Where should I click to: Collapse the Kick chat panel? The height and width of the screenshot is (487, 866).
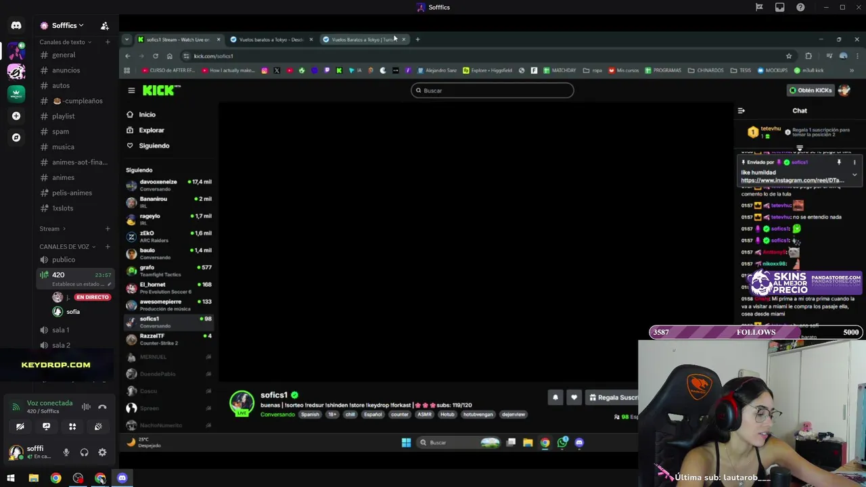[742, 110]
